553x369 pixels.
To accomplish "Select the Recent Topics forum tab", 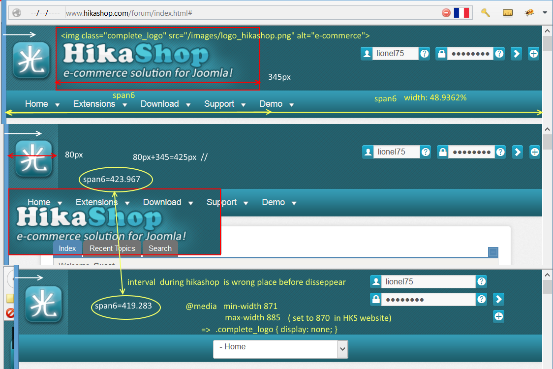I will pos(112,248).
